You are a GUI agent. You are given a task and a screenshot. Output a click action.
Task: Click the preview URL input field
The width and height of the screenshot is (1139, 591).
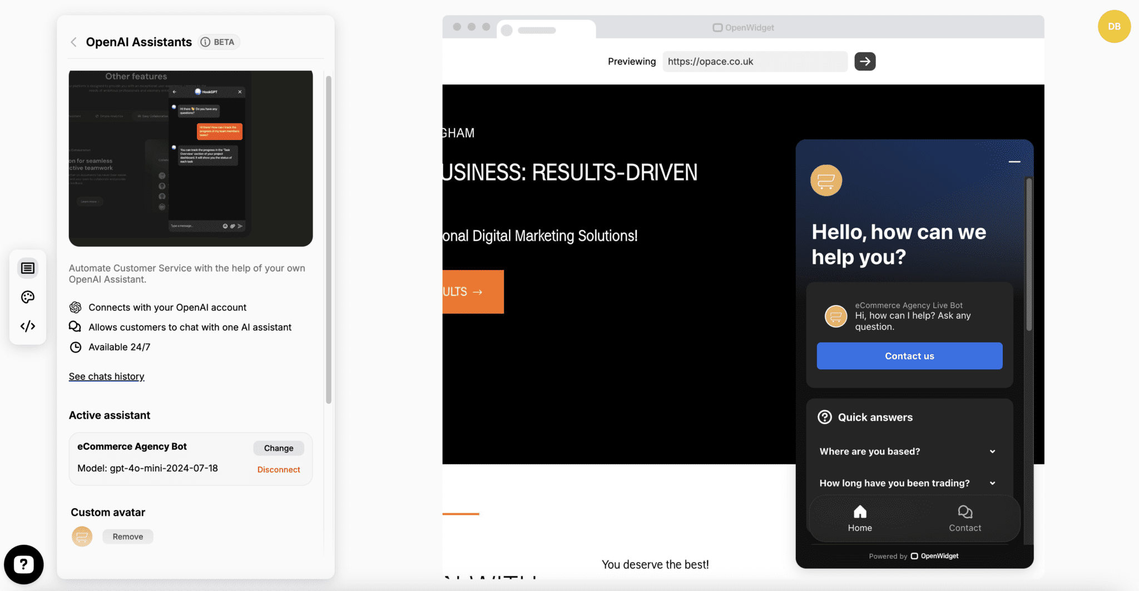click(x=755, y=61)
